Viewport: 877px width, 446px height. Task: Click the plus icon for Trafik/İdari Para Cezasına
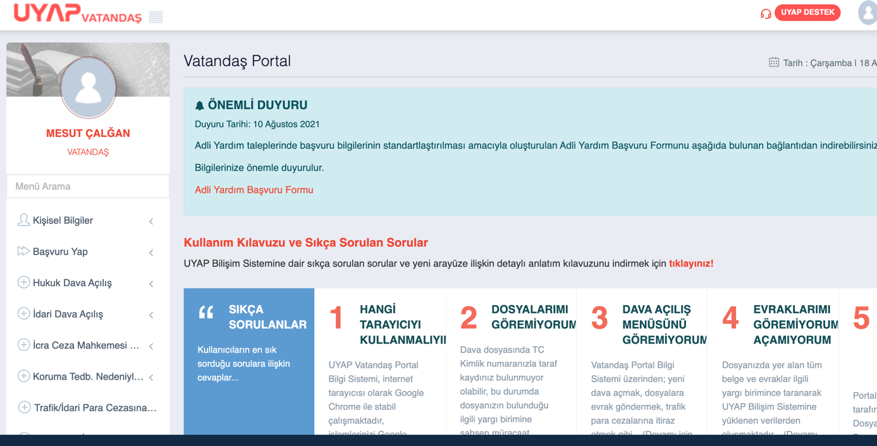tap(24, 407)
